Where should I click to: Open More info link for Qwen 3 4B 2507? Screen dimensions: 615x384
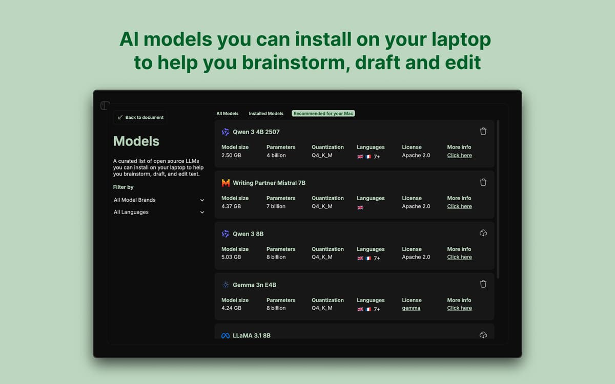pyautogui.click(x=459, y=156)
